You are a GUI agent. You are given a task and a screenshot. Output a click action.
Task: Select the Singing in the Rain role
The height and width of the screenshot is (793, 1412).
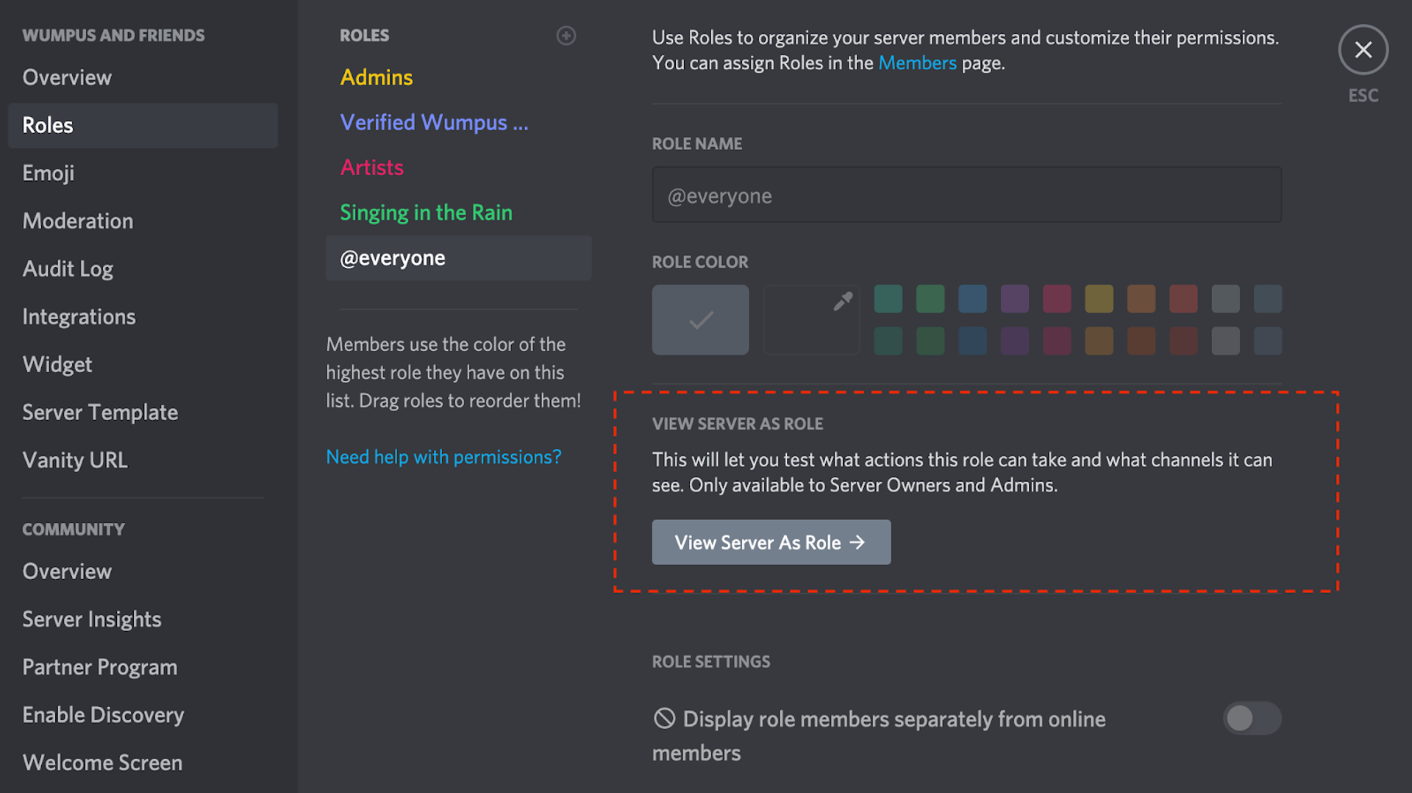(426, 213)
